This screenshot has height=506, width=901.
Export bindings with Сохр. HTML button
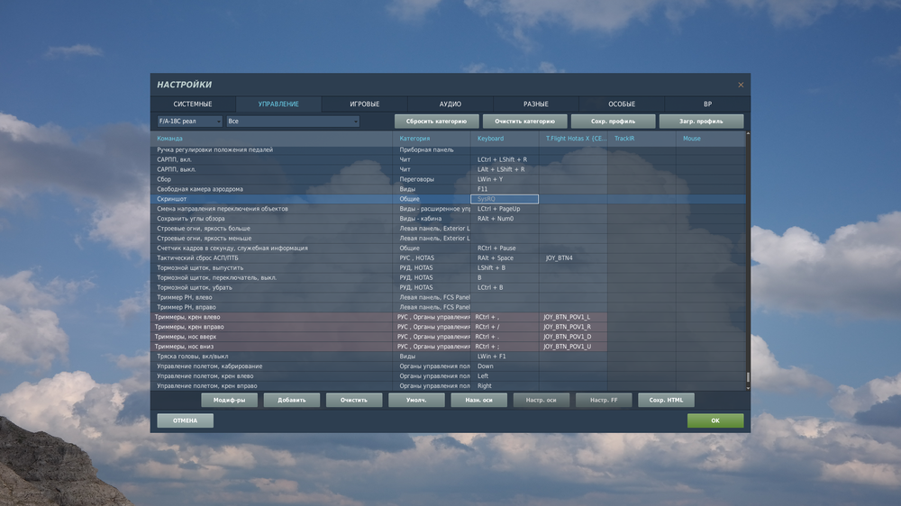pos(666,400)
